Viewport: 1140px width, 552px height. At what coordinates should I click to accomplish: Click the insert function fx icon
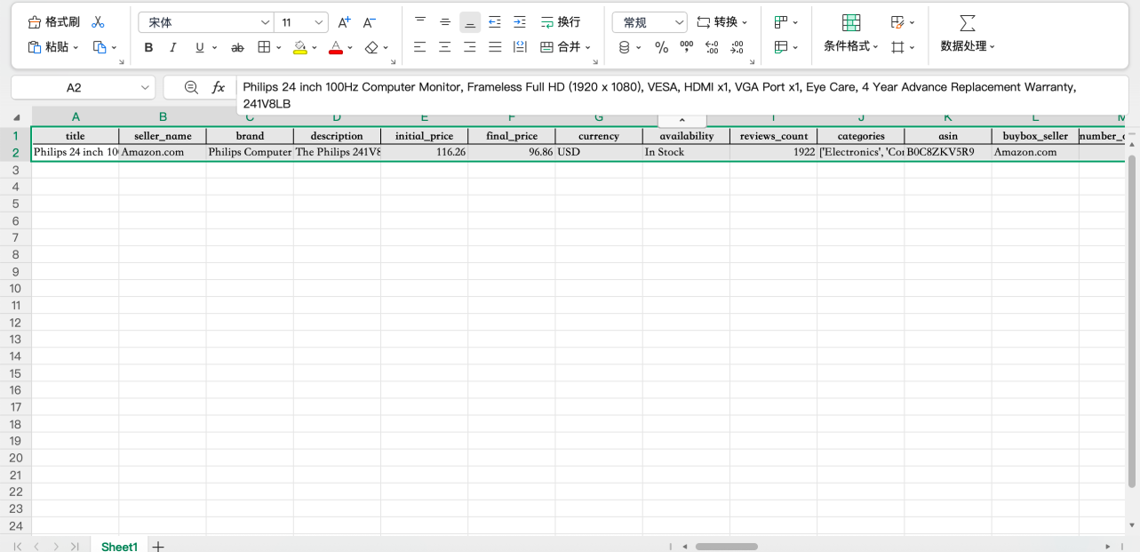(219, 87)
